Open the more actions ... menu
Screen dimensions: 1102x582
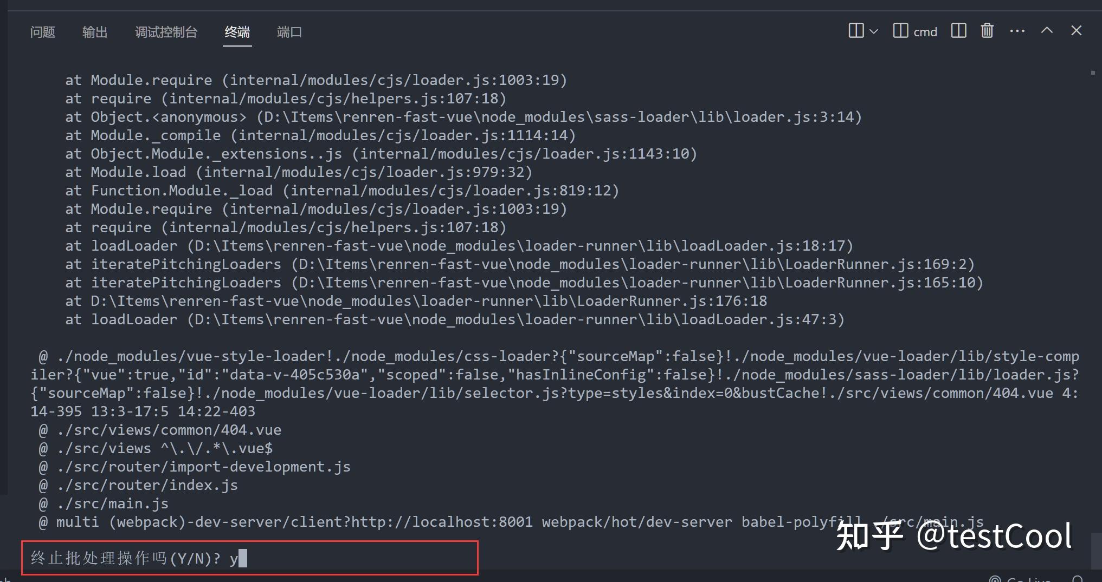point(1017,31)
